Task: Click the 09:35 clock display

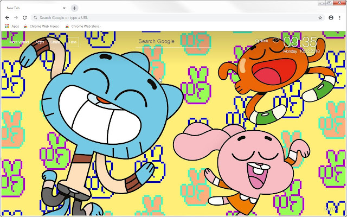Action: coord(300,42)
